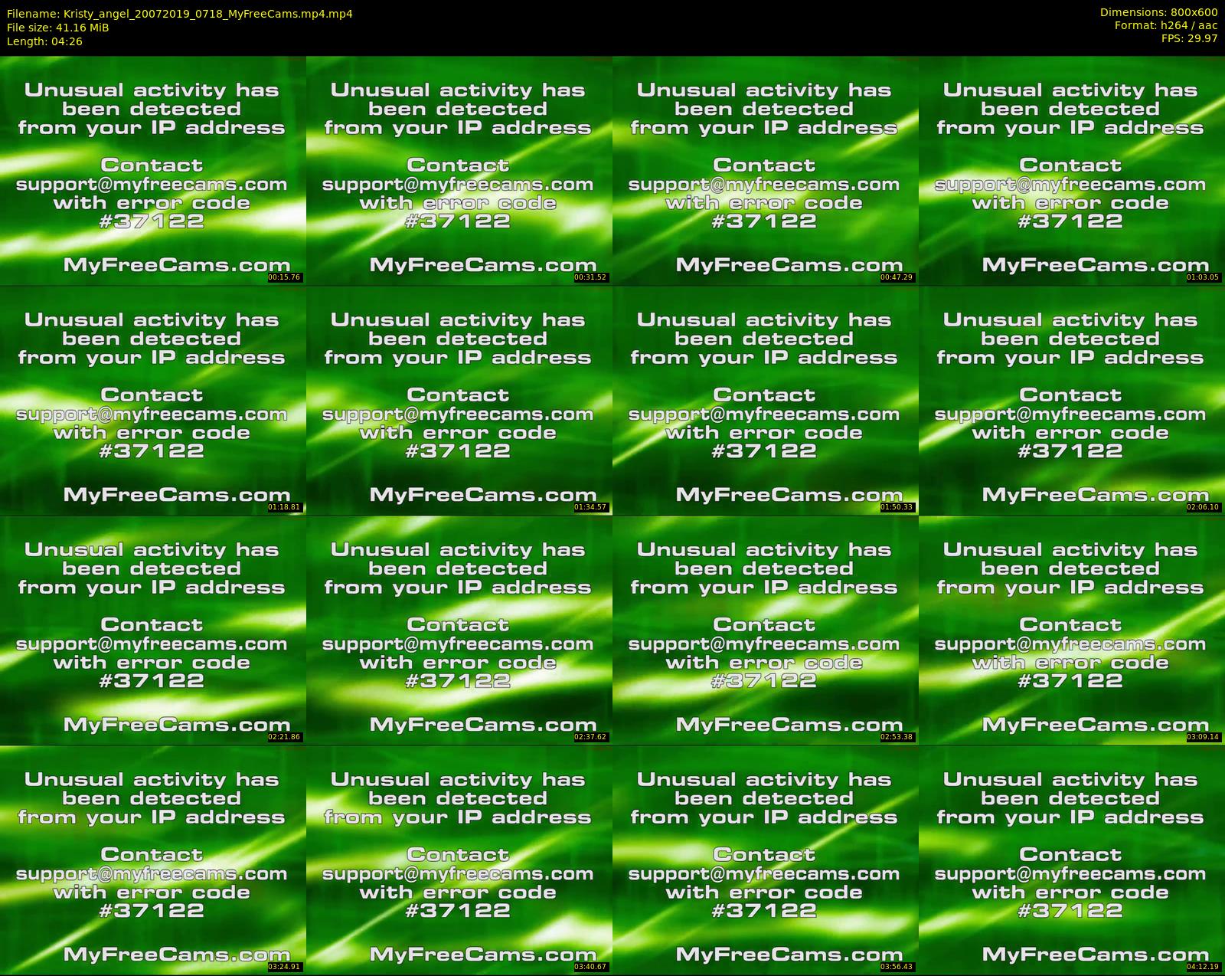Select the 'Dimensions: 800x600' text
The height and width of the screenshot is (976, 1225).
click(x=1158, y=12)
